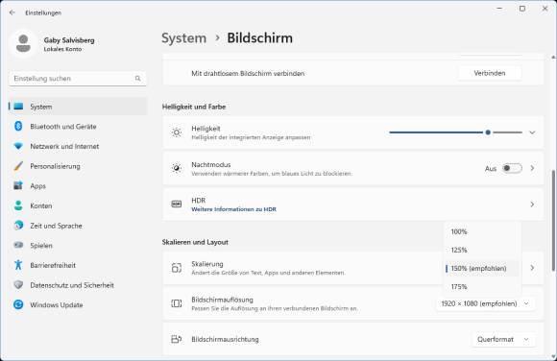Viewport: 557px width, 361px height.
Task: Open Zeit und Sprache settings
Action: [78, 226]
